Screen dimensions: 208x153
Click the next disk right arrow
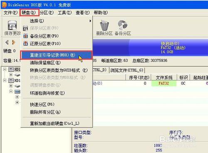[x=14, y=42]
